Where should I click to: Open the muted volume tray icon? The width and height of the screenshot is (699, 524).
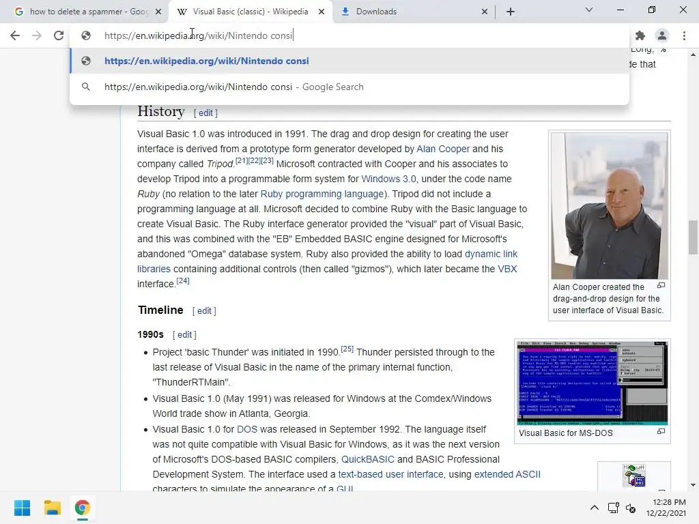coord(631,508)
